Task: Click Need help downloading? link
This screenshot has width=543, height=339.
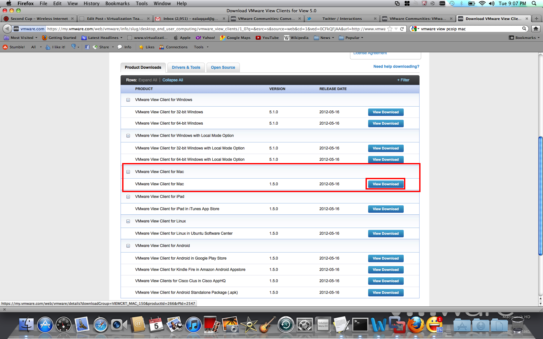Action: (x=396, y=67)
